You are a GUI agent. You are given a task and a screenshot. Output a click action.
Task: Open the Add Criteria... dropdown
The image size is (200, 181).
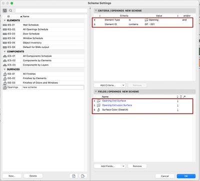click(x=109, y=85)
